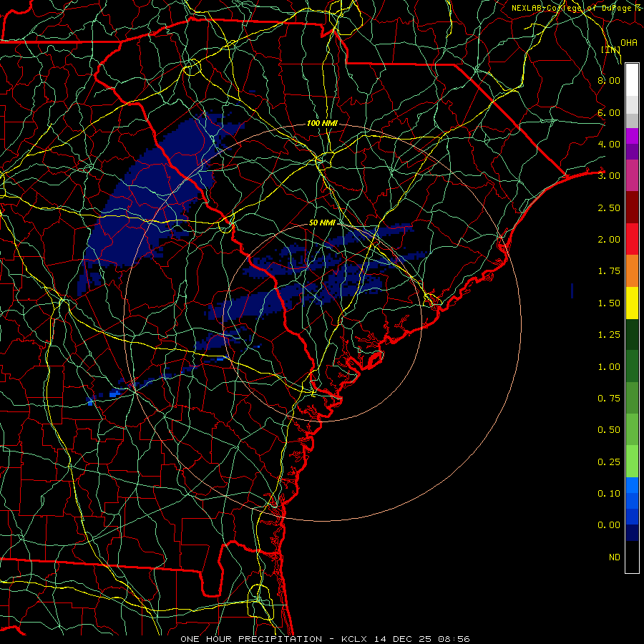The image size is (644, 644).
Task: Click the 'NEXLAB-College of DuPage' text
Action: pyautogui.click(x=571, y=8)
